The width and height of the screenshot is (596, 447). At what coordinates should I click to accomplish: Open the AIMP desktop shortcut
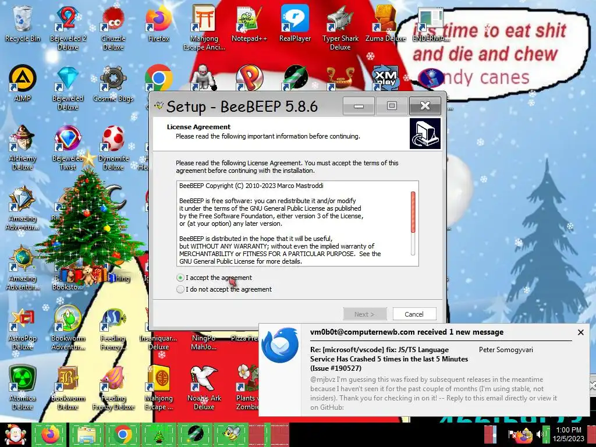point(22,84)
